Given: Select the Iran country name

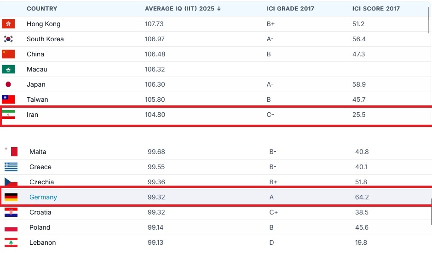Looking at the screenshot, I should (x=32, y=115).
